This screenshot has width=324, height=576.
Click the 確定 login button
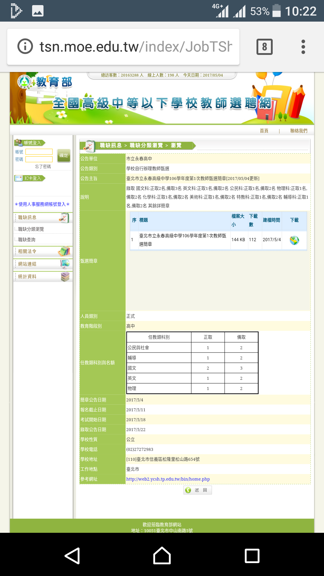[64, 155]
